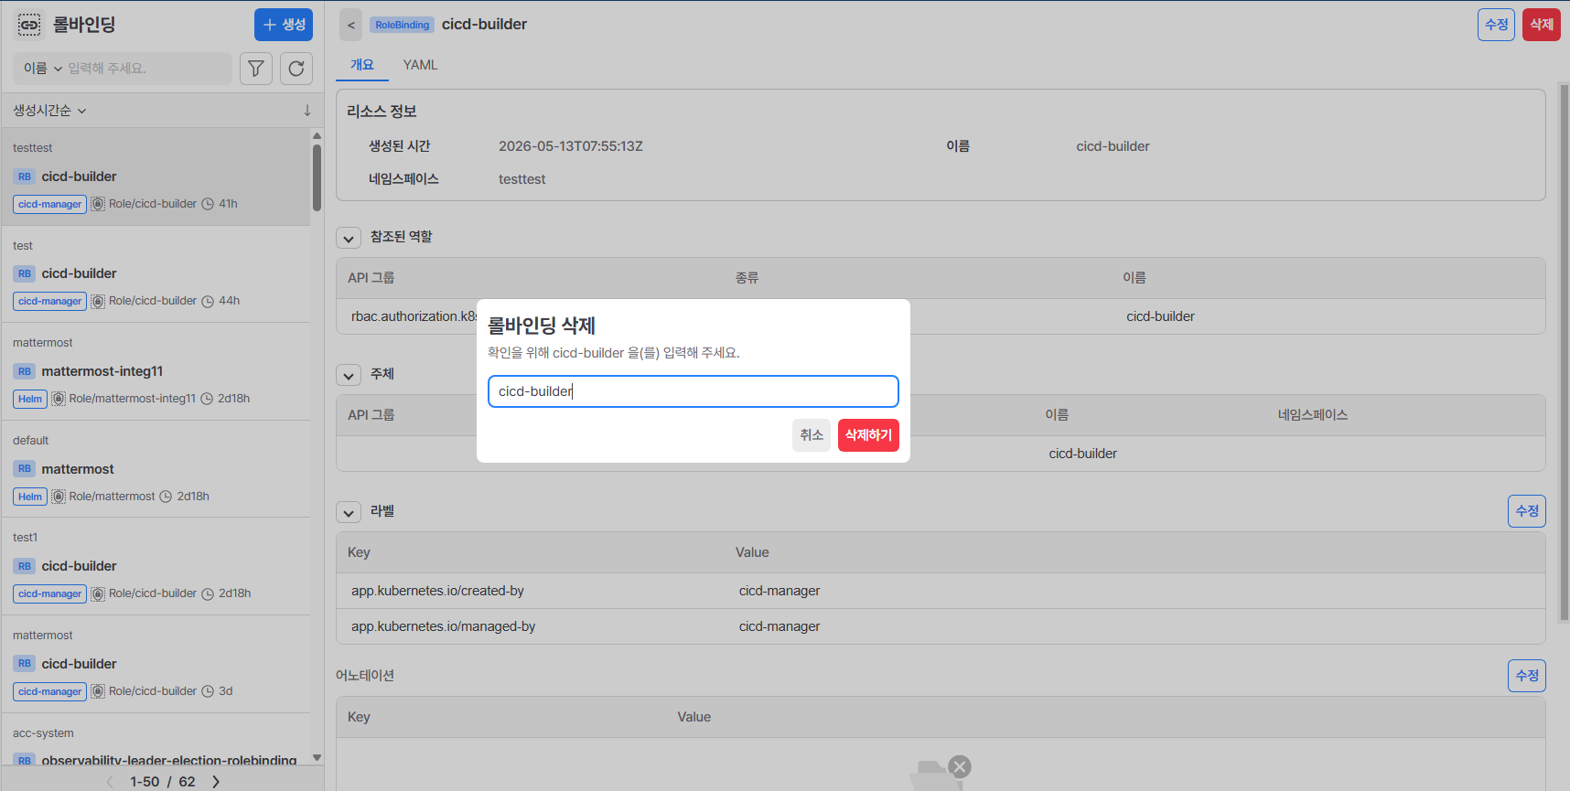The width and height of the screenshot is (1570, 791).
Task: Collapse the 라벨 section
Action: [x=349, y=512]
